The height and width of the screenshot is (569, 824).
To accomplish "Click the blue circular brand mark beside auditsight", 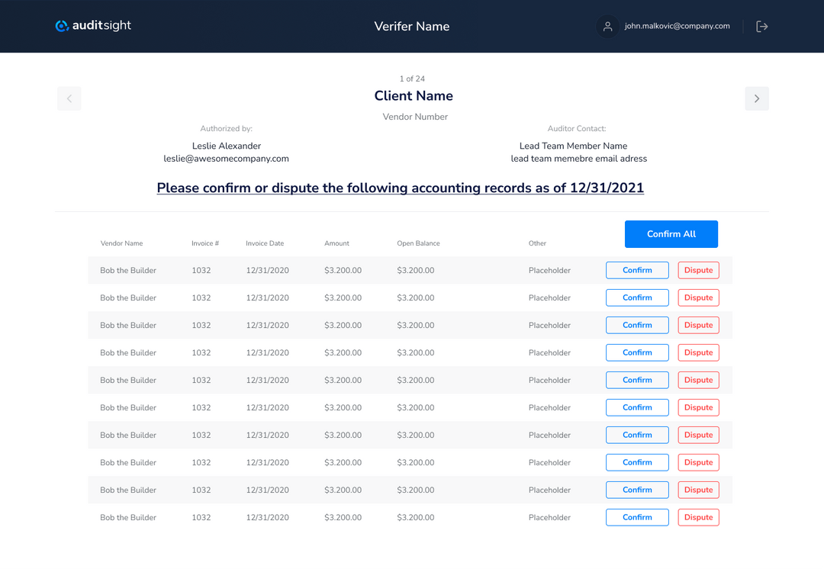I will coord(61,25).
